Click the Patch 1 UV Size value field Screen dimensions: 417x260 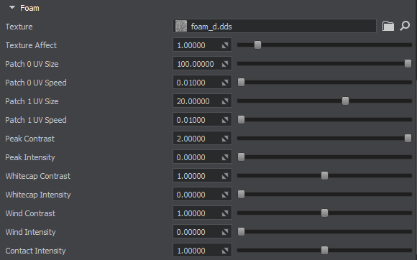202,101
